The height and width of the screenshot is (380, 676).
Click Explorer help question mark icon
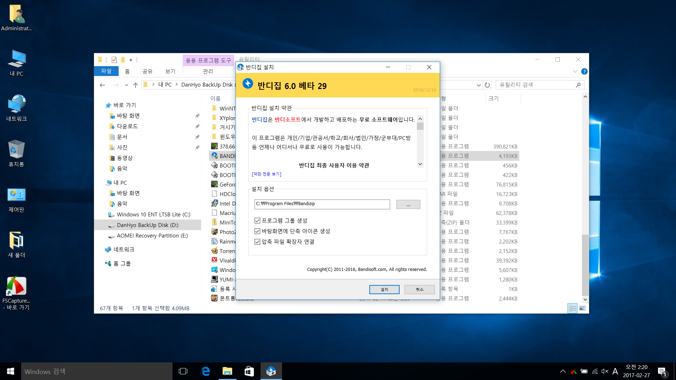click(x=584, y=71)
